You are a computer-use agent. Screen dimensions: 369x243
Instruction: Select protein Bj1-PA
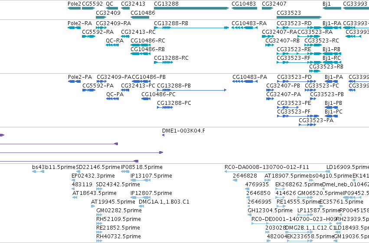[x=332, y=81]
